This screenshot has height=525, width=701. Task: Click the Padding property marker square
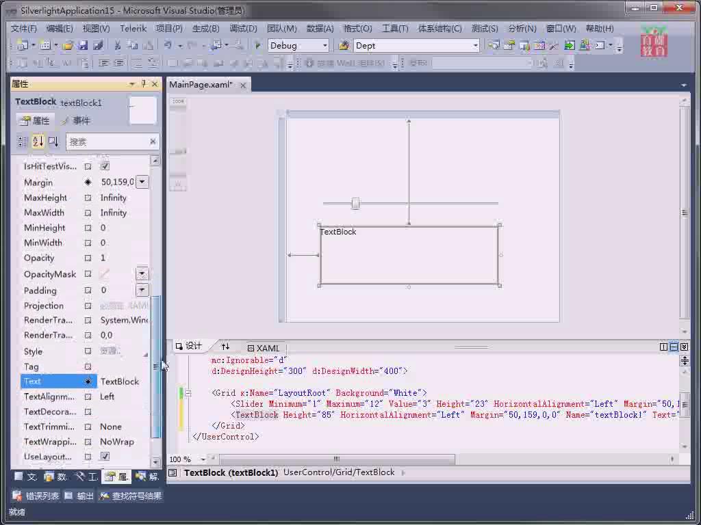click(88, 291)
